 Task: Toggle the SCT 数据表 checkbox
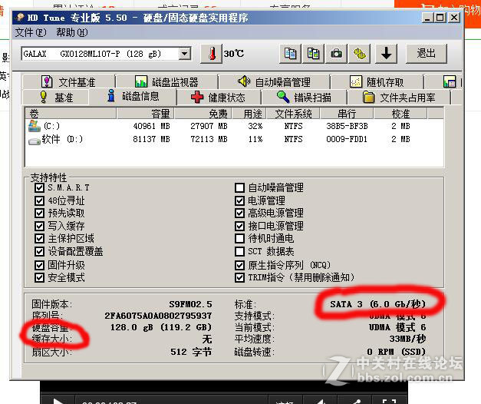click(x=239, y=251)
